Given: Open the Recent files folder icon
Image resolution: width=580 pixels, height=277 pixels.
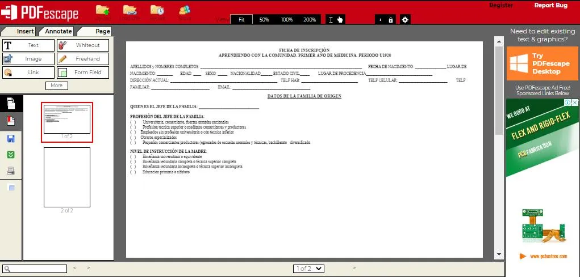Looking at the screenshot, I should [x=157, y=10].
